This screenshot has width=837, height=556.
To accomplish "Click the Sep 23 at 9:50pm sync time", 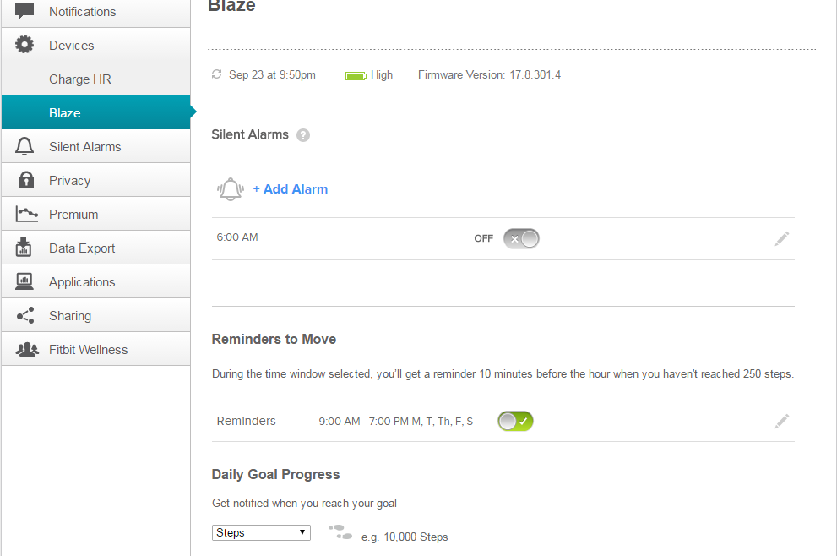I will click(272, 74).
